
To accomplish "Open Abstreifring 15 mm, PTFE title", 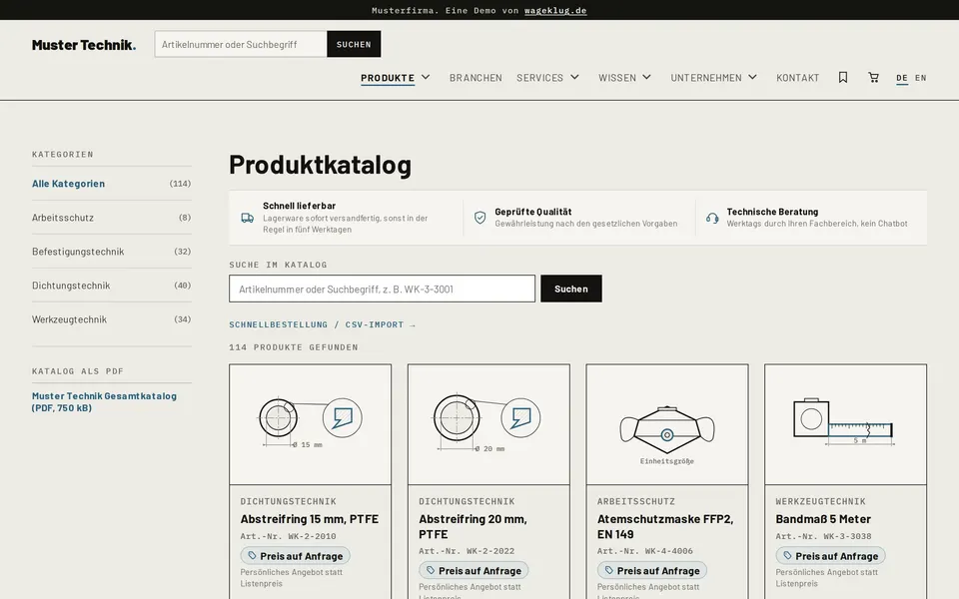I will pos(310,519).
